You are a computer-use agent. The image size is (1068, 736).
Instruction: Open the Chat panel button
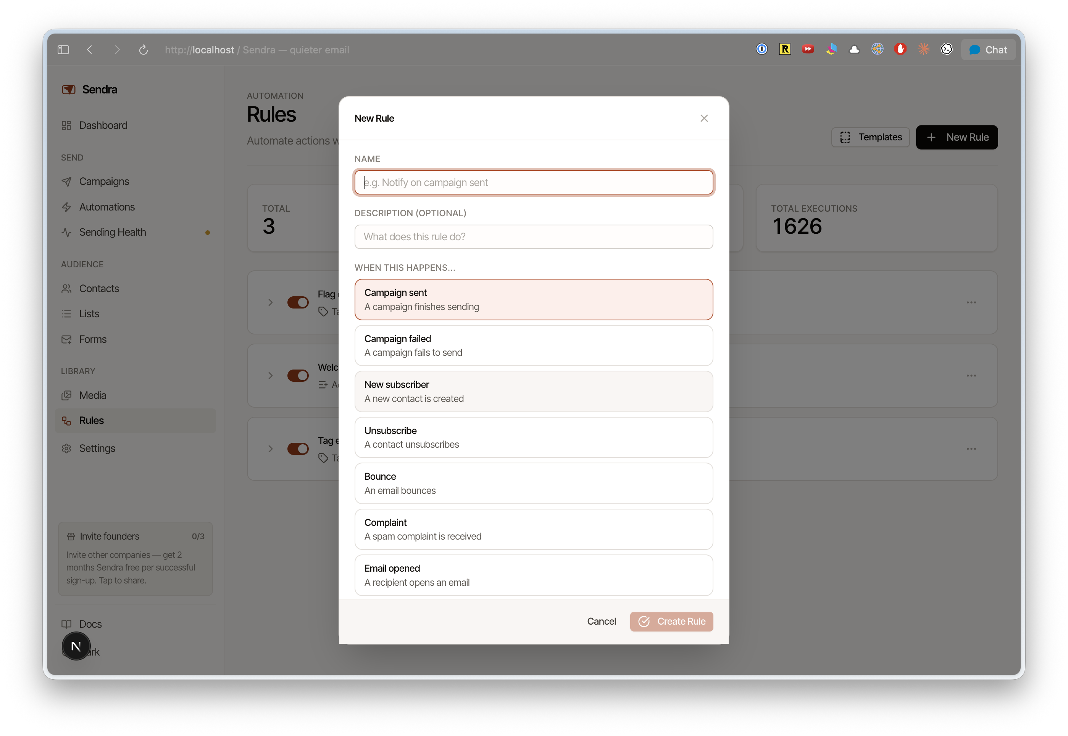pos(988,50)
